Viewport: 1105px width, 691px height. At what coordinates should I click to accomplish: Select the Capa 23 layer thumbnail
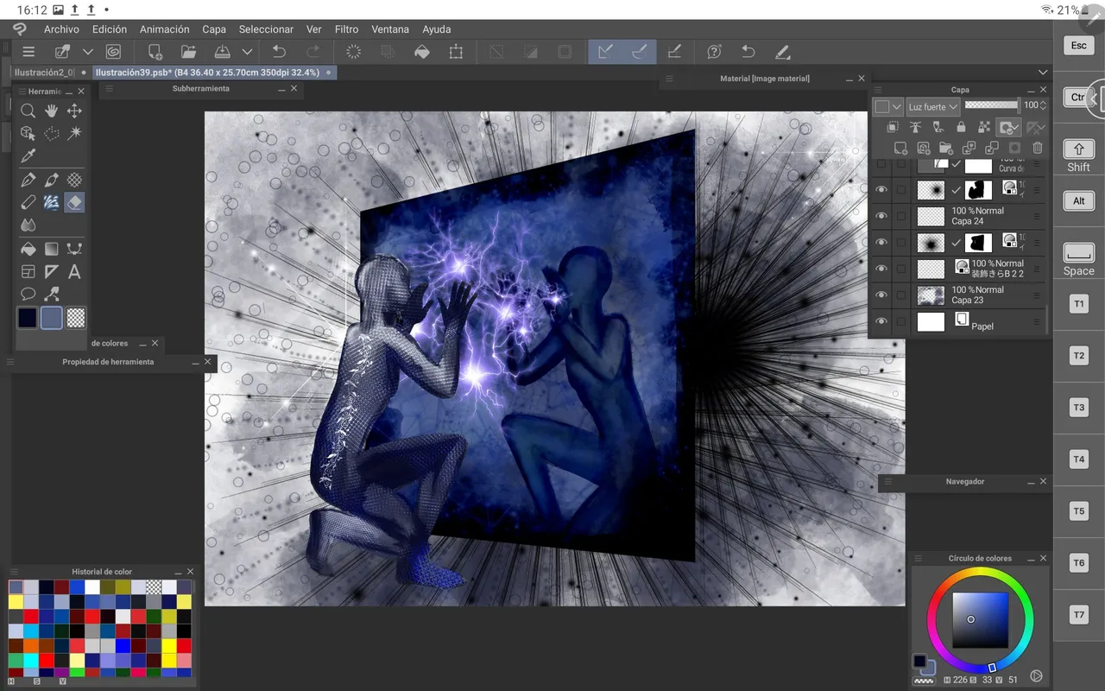pyautogui.click(x=931, y=295)
